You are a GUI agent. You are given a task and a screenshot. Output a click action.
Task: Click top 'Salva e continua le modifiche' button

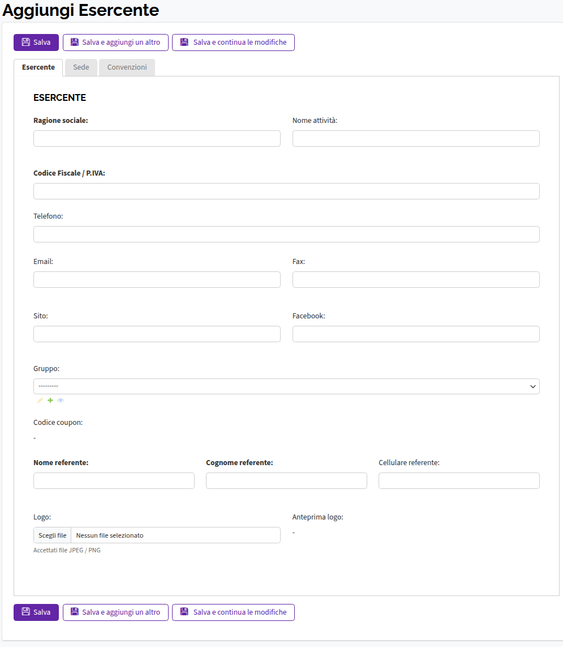(233, 42)
